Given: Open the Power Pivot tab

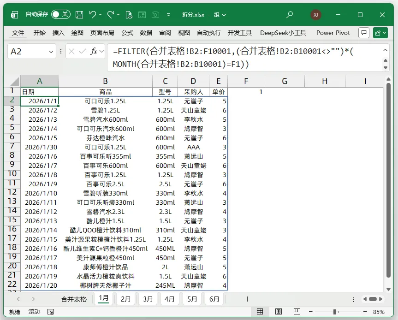Looking at the screenshot, I should [333, 33].
